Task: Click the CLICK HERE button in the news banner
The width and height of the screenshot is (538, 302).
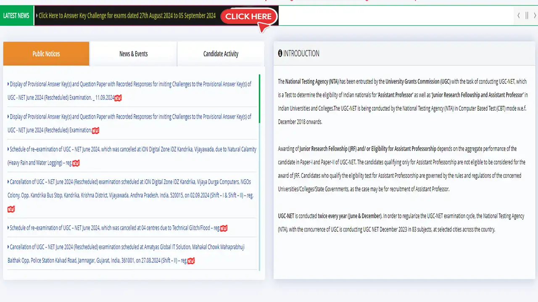Action: 248,17
